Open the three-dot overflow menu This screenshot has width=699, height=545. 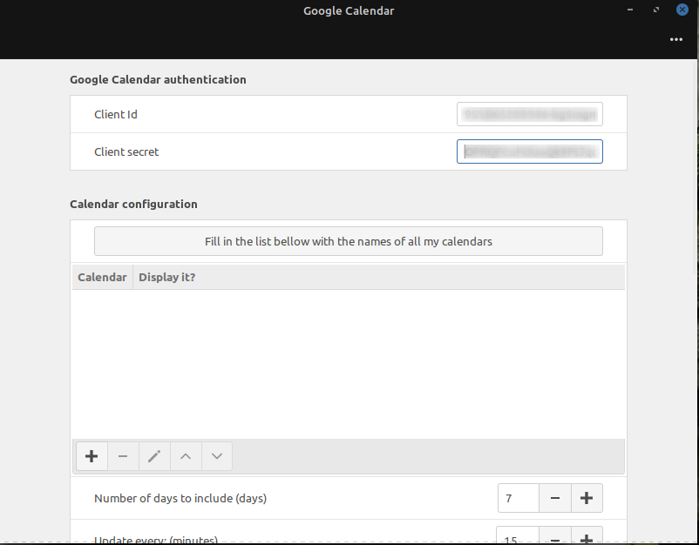coord(676,40)
